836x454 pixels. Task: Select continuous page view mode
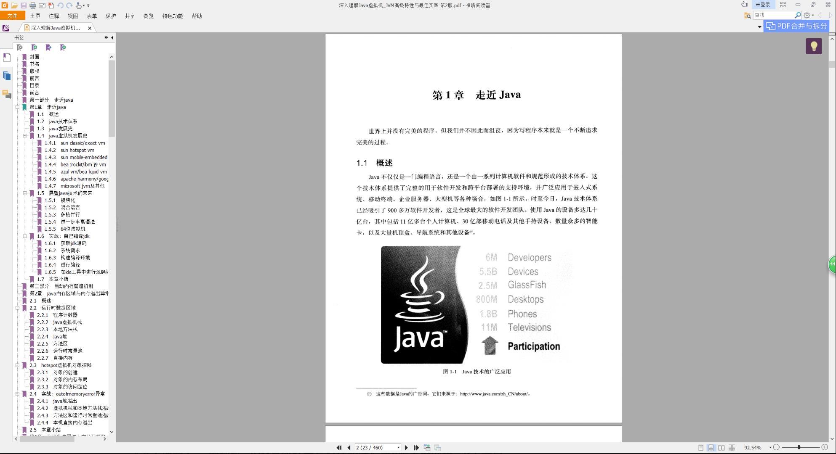[x=711, y=448]
